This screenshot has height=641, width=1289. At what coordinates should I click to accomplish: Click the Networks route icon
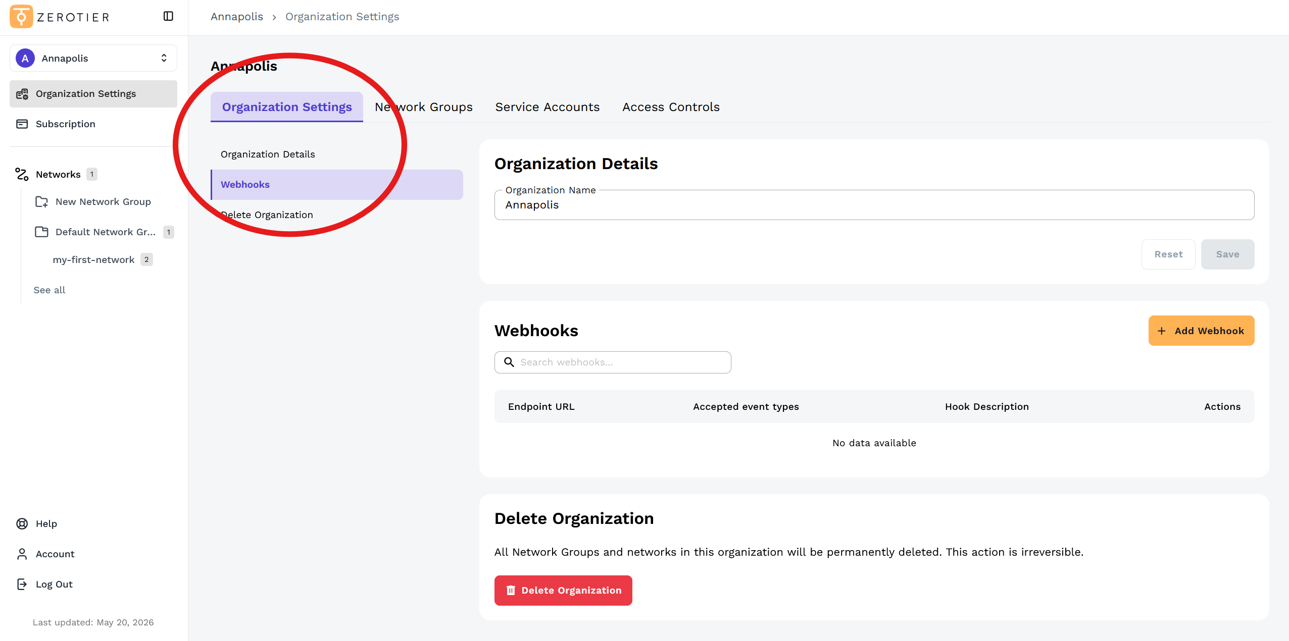click(x=22, y=174)
